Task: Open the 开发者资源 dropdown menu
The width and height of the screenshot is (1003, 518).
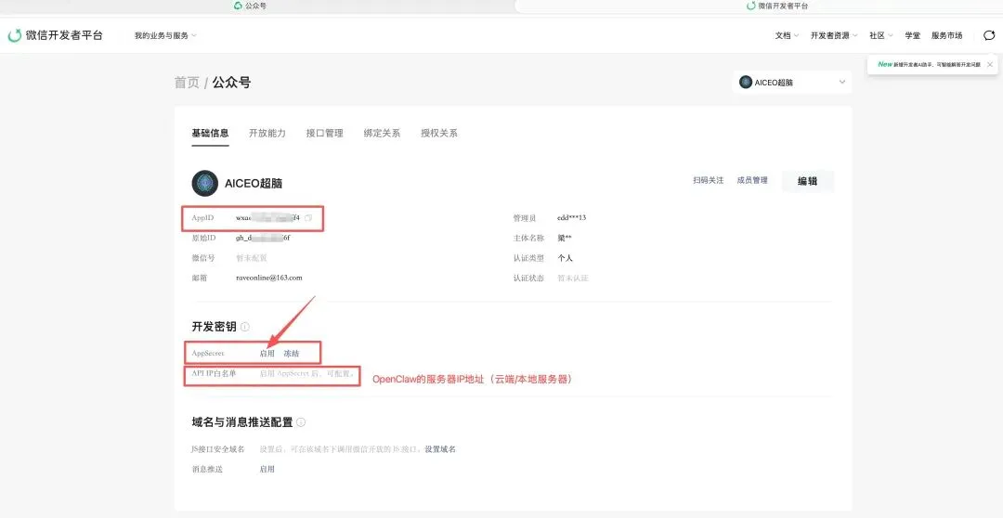Action: point(834,36)
